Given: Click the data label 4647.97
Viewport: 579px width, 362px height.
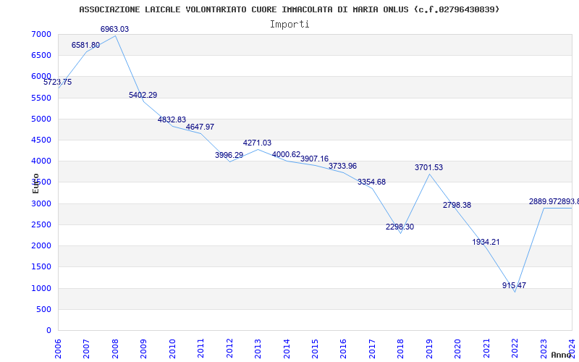Looking at the screenshot, I should (x=200, y=127).
